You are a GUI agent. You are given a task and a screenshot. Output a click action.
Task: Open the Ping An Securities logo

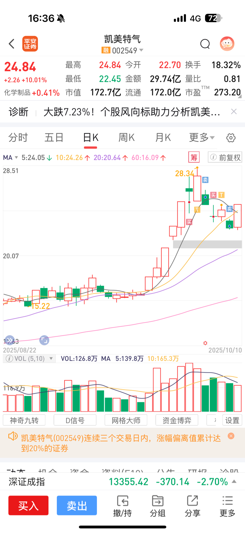point(30,44)
